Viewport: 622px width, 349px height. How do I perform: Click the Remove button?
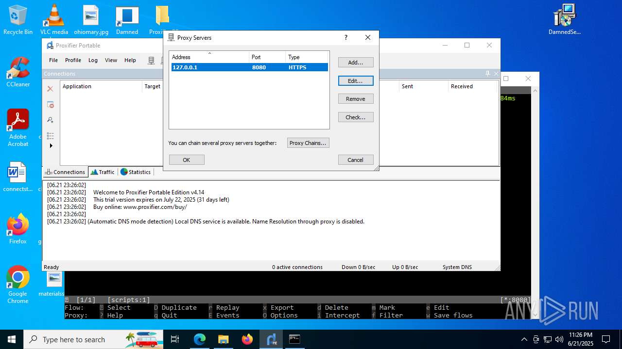click(356, 99)
